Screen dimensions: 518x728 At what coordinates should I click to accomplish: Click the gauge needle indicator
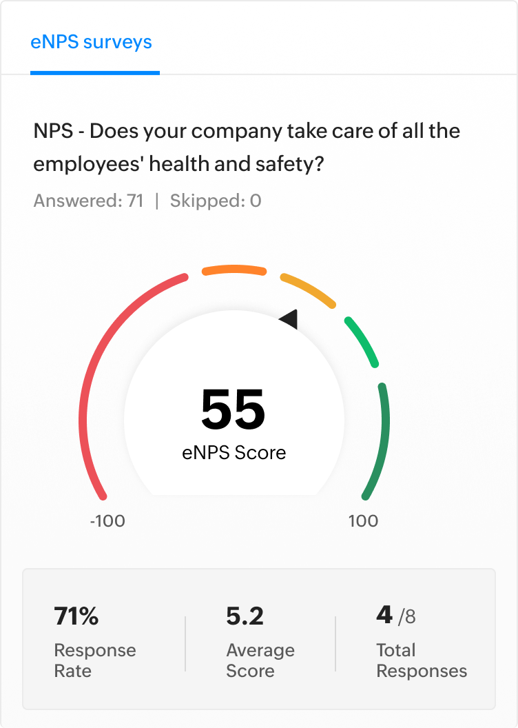(289, 319)
